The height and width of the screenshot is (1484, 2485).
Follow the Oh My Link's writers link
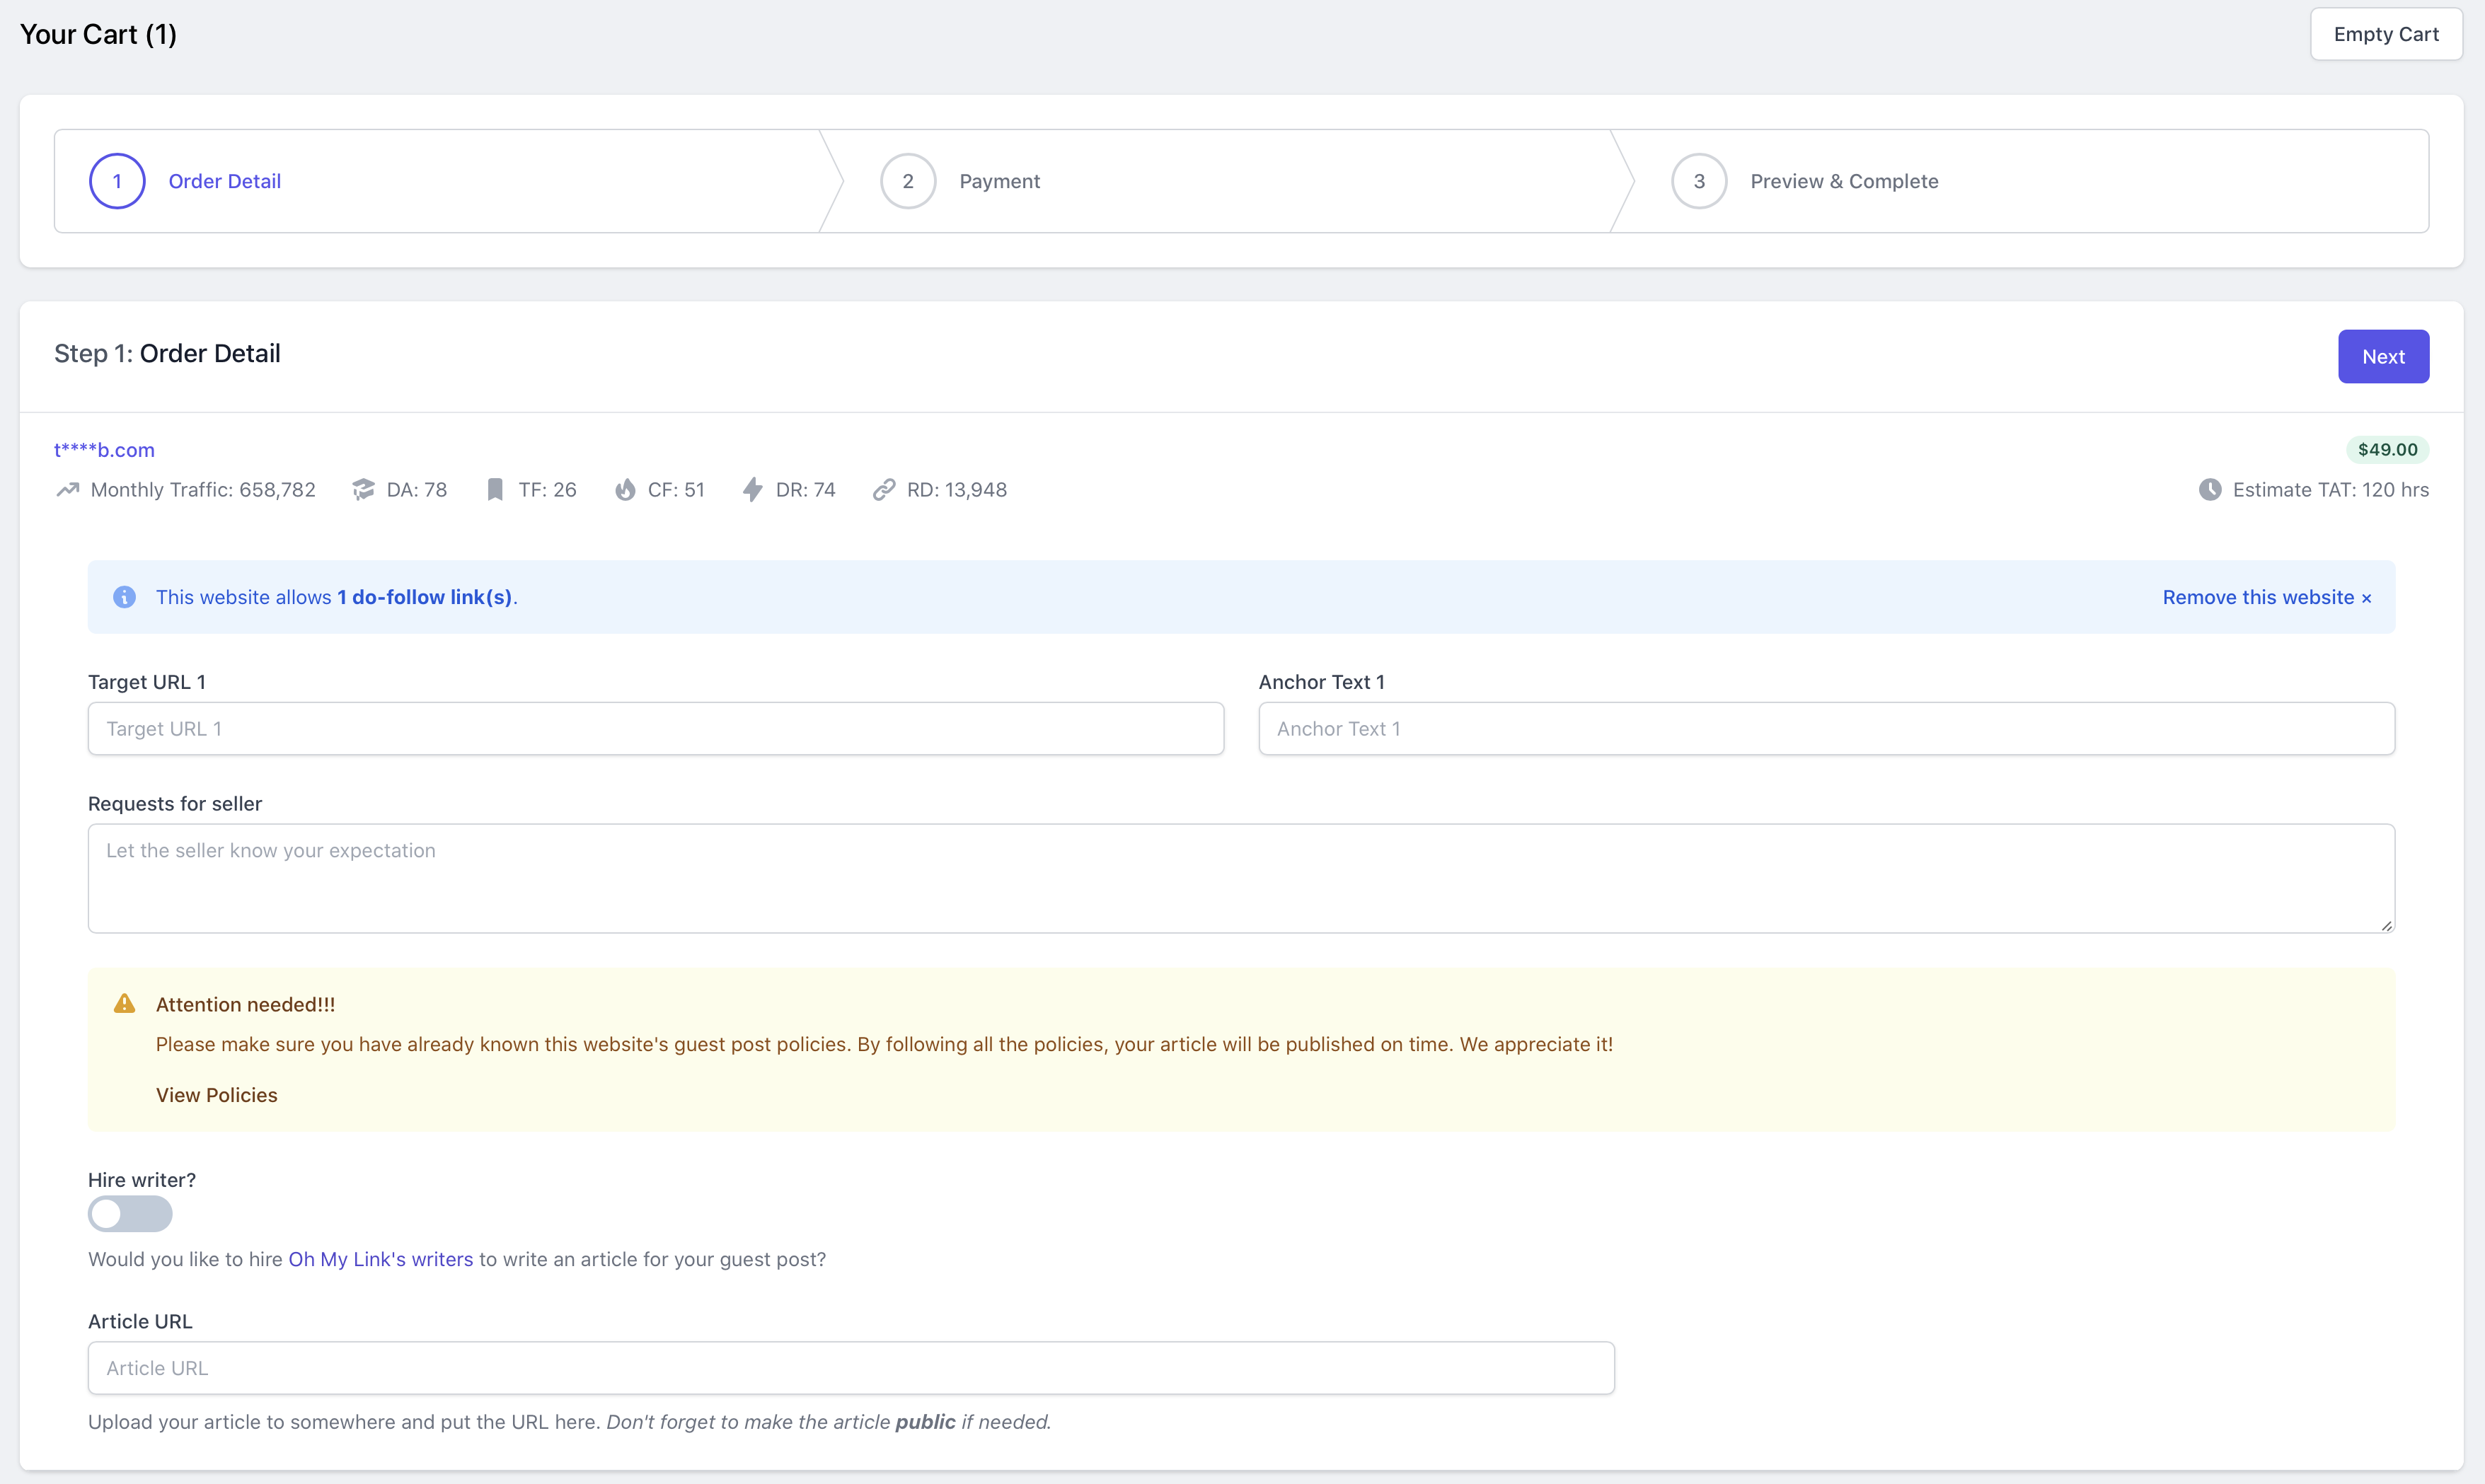point(381,1259)
